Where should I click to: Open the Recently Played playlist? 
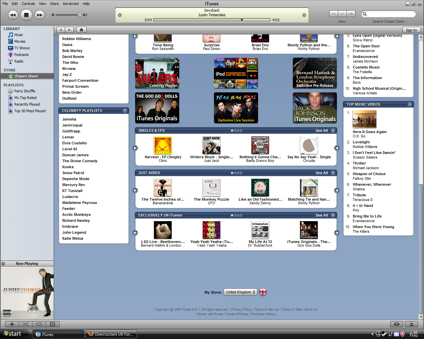pyautogui.click(x=27, y=104)
